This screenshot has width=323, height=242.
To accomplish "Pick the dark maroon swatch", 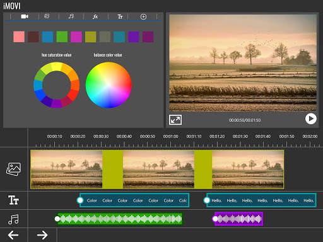I will (x=33, y=37).
